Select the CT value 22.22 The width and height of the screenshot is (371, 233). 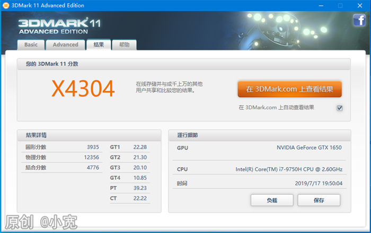point(140,198)
